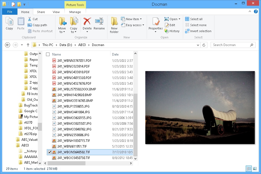This screenshot has height=174, width=261.
Task: Click navigation pane scrollbar up arrow
Action: pos(40,54)
